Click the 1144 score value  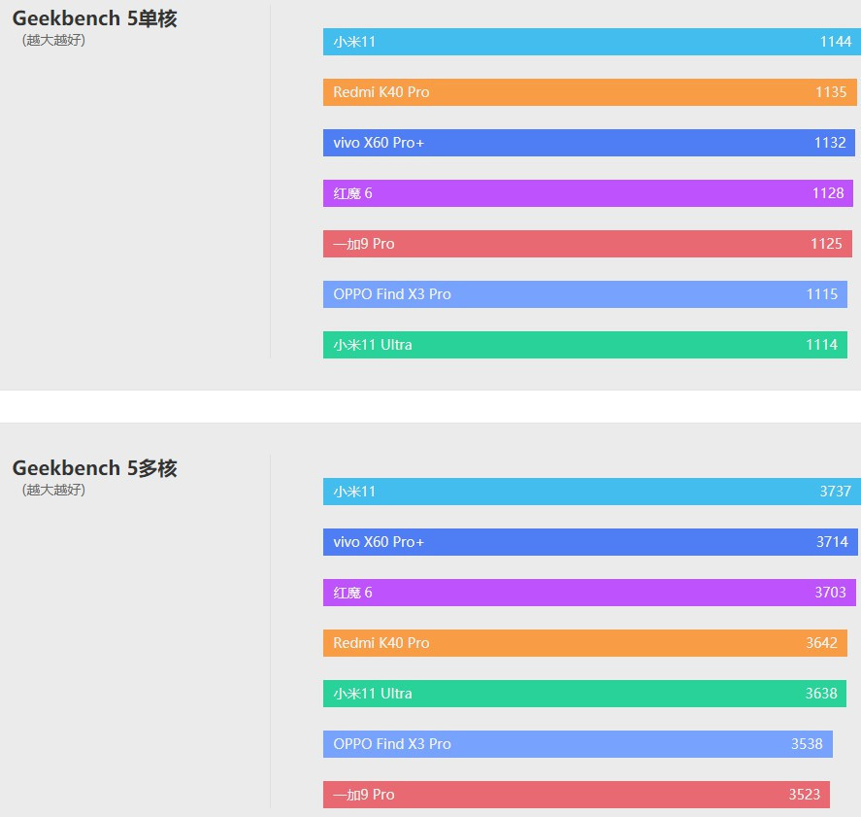(835, 42)
